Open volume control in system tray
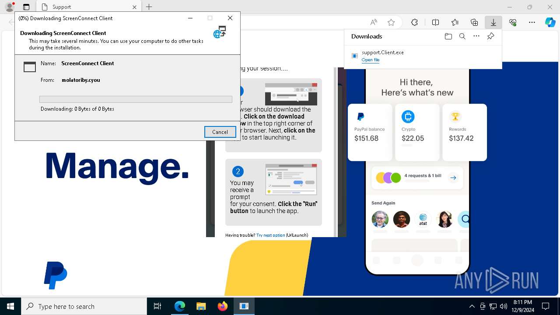Image resolution: width=560 pixels, height=315 pixels. 503,306
